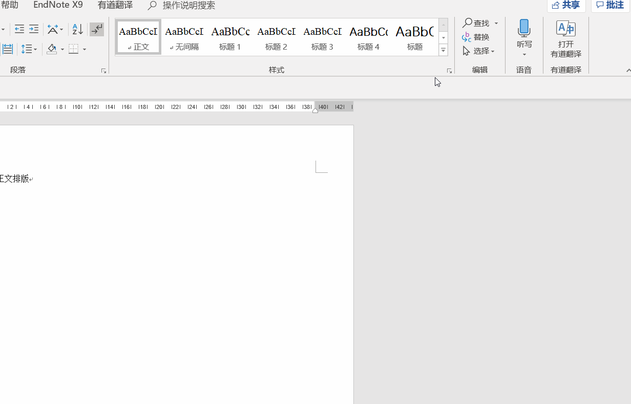Apply the 无间隔 style
The width and height of the screenshot is (631, 404).
click(x=184, y=37)
